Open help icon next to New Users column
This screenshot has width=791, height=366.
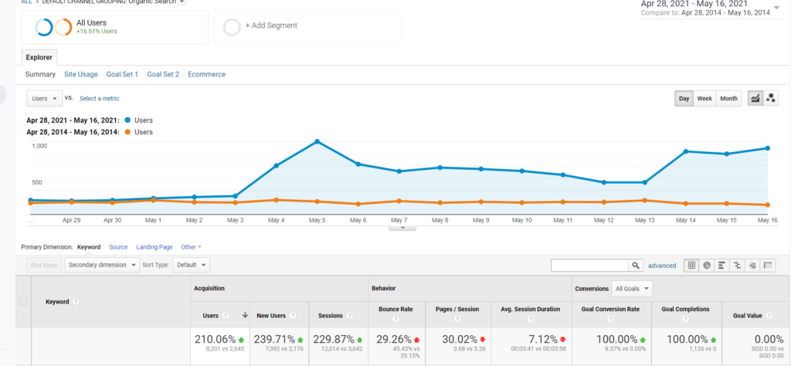click(x=291, y=316)
